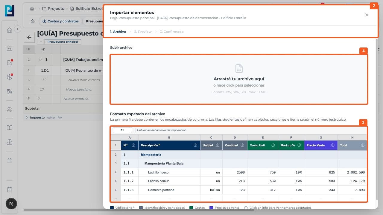Screen dimensions: 383x215
Task: Open the building document icon in the sidebar
Action: [10, 142]
